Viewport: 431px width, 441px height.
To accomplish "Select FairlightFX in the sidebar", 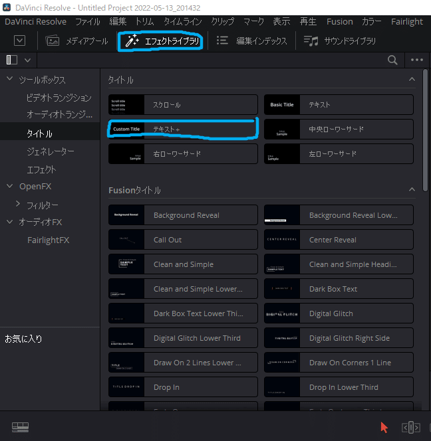I will [x=48, y=240].
